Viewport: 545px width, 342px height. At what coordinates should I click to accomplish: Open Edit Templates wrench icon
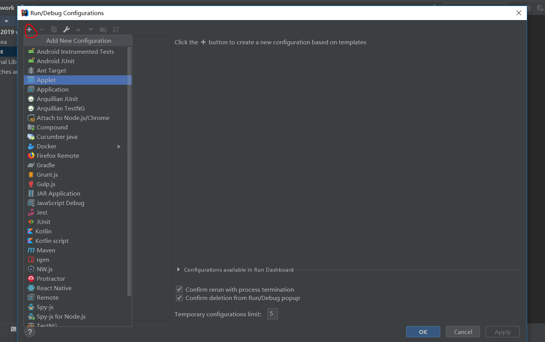coord(66,30)
